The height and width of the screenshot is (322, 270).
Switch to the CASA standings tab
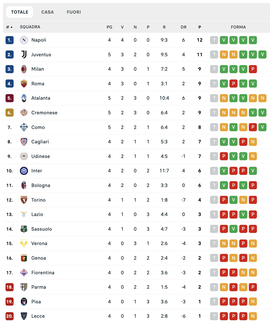pyautogui.click(x=48, y=12)
